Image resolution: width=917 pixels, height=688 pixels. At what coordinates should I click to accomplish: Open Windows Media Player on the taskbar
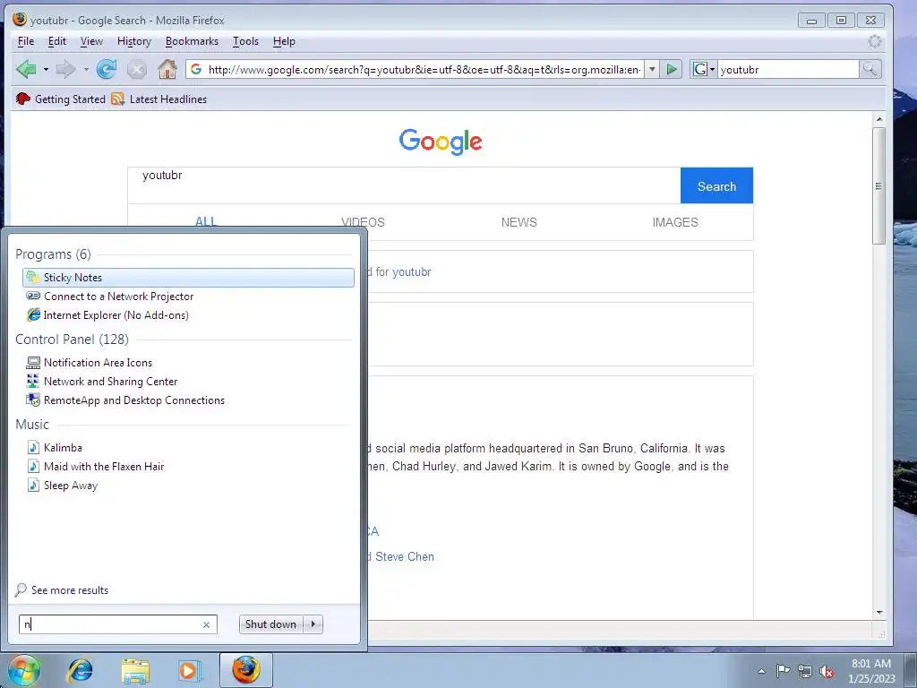(x=190, y=670)
